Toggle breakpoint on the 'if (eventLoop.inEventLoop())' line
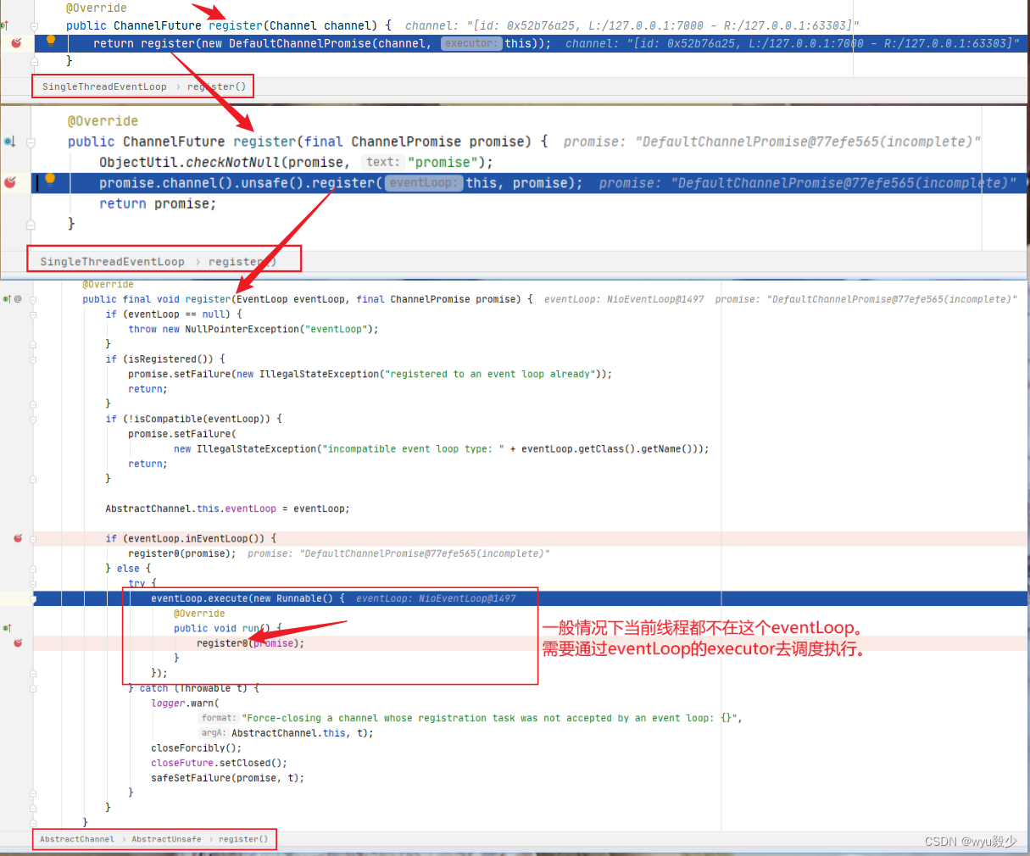1030x856 pixels. (18, 538)
